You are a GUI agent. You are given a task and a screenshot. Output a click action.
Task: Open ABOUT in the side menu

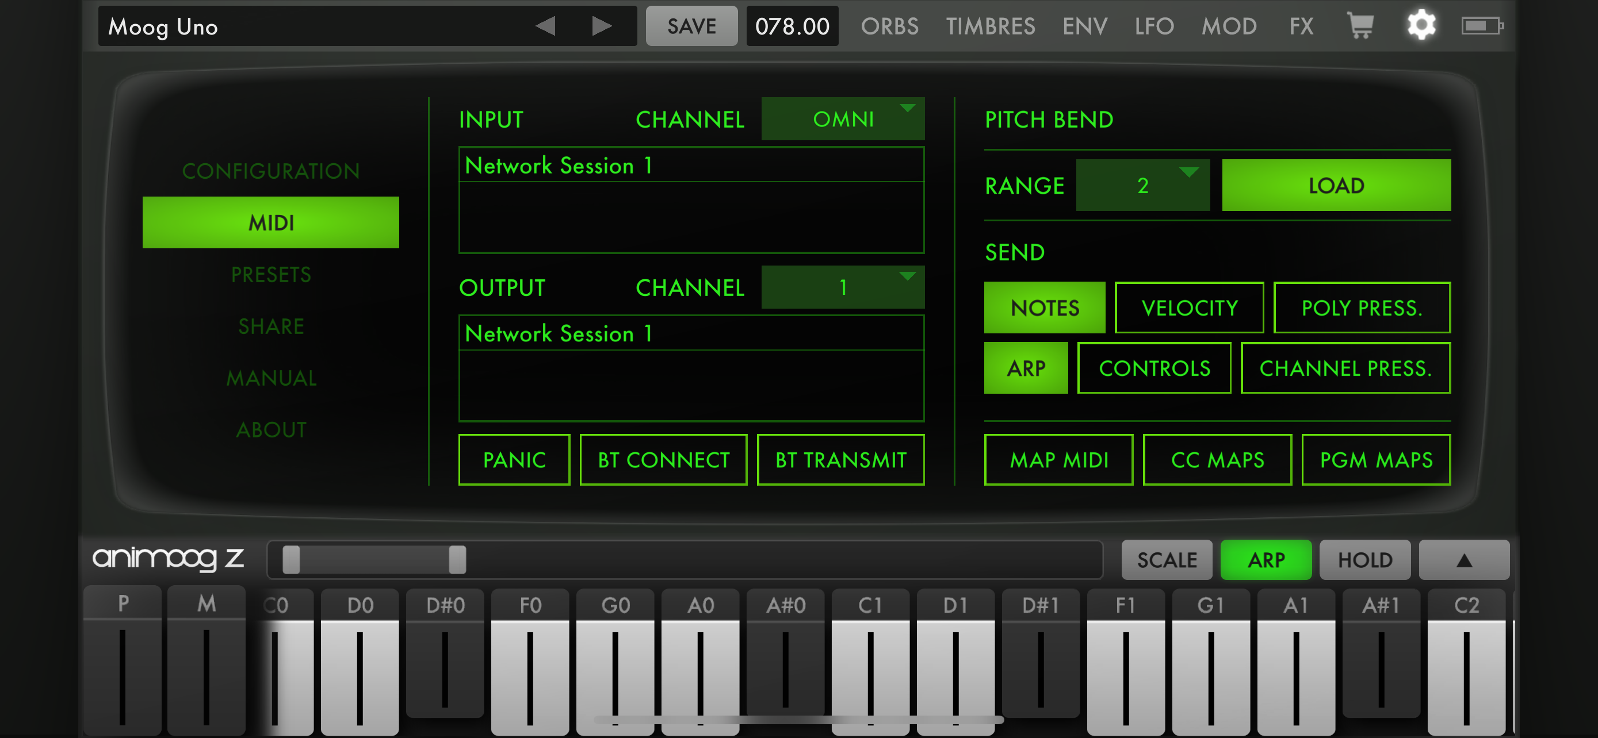tap(271, 430)
